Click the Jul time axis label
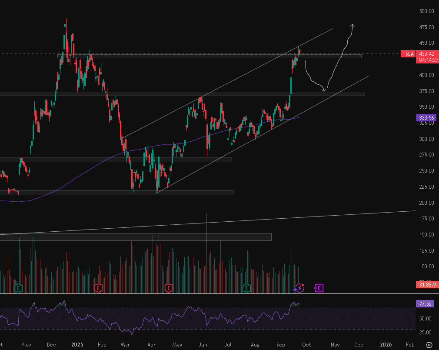This screenshot has width=439, height=350. (228, 345)
